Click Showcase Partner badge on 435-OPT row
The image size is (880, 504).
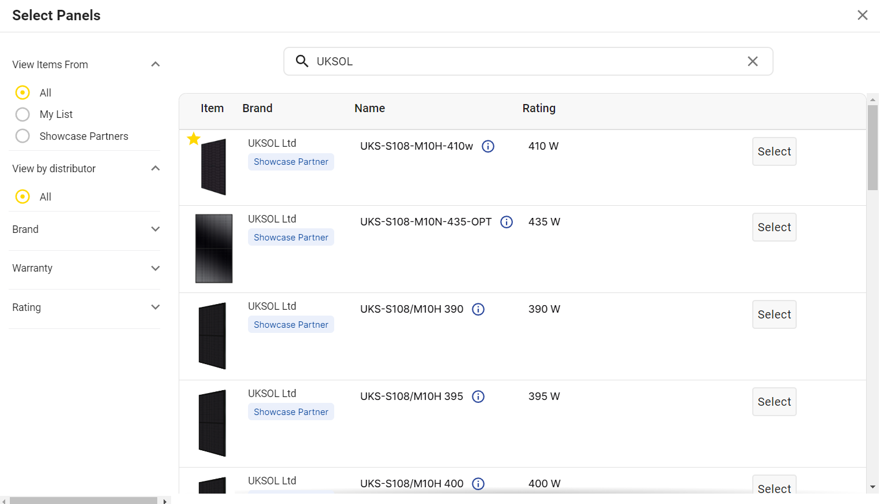(x=291, y=238)
